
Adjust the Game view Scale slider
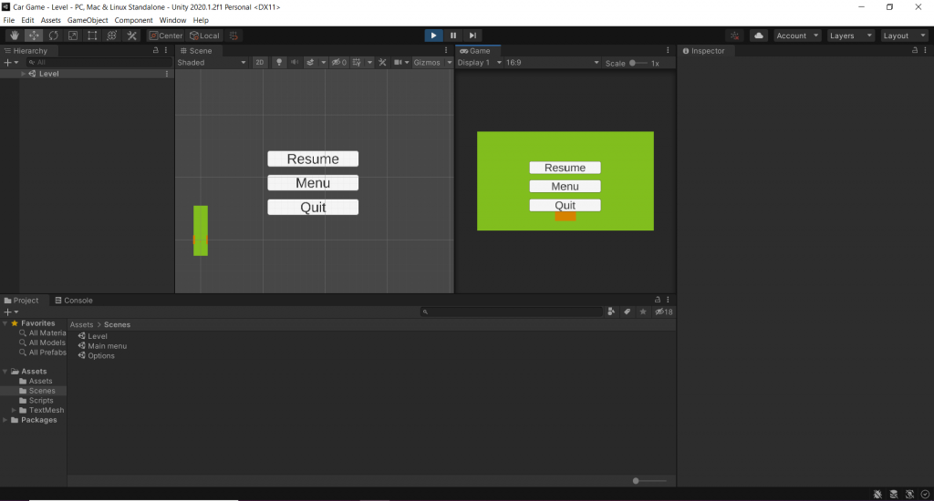tap(635, 63)
